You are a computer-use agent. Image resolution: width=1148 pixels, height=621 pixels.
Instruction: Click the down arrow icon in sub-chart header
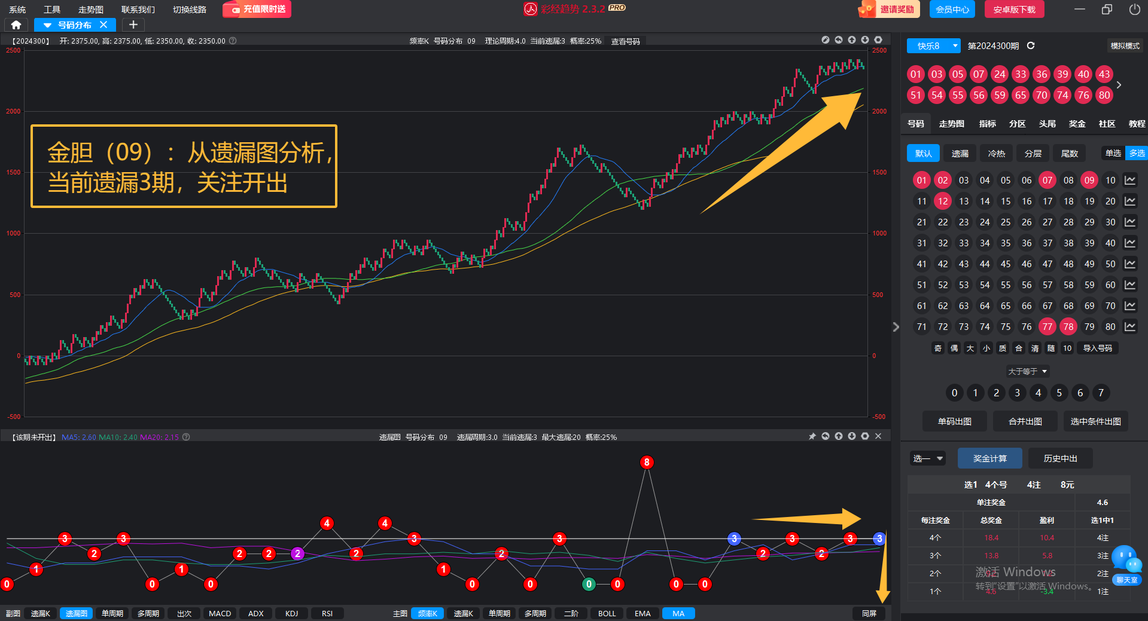[x=852, y=436]
